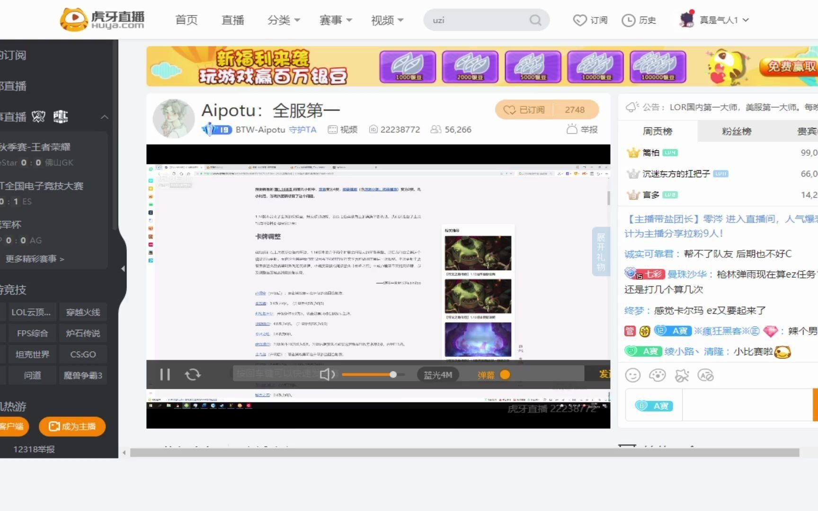Click the fans count people icon
The height and width of the screenshot is (511, 818).
coord(436,129)
